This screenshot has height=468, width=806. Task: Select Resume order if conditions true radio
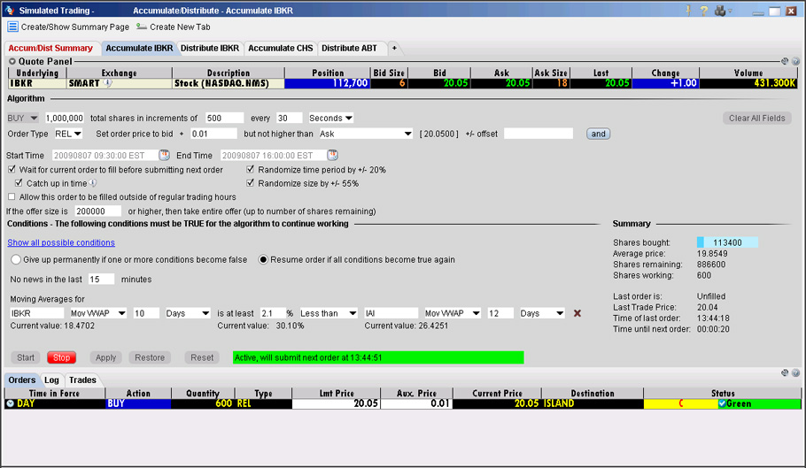click(263, 260)
